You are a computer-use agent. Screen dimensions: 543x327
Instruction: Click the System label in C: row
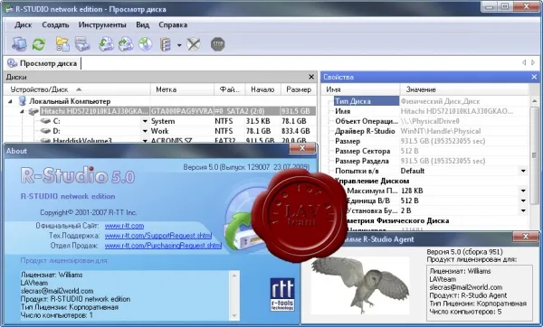point(163,121)
